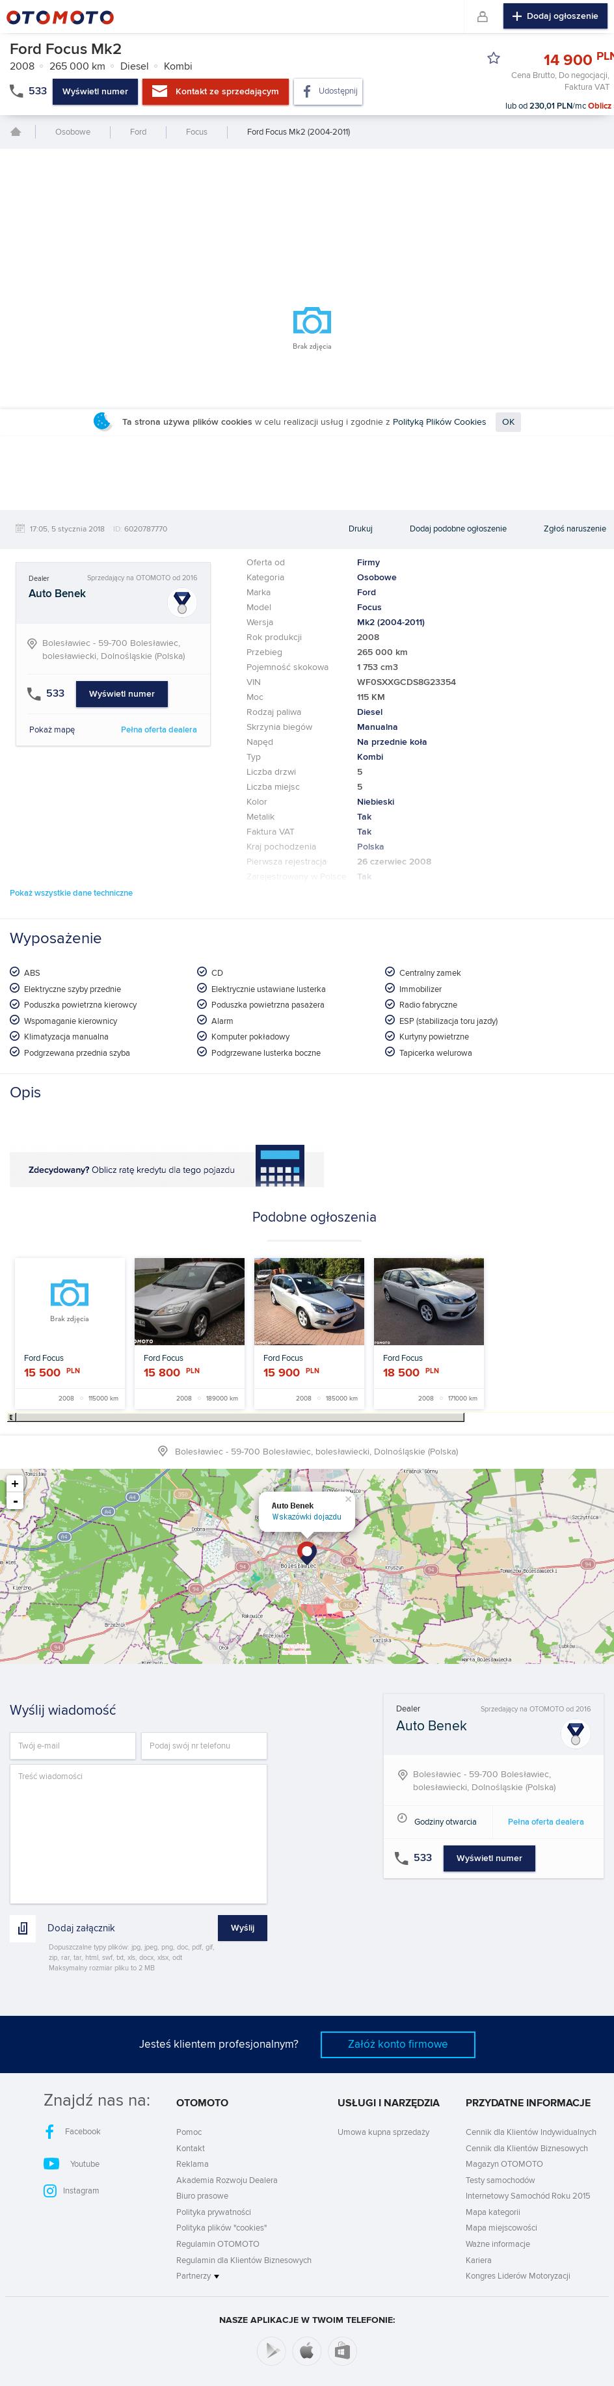This screenshot has height=2386, width=614.
Task: Close the Auto Benek map popup
Action: click(x=348, y=1499)
